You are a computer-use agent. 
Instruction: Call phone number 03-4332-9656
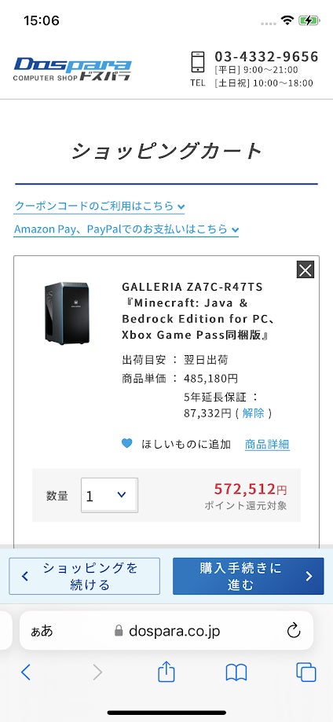pos(266,57)
